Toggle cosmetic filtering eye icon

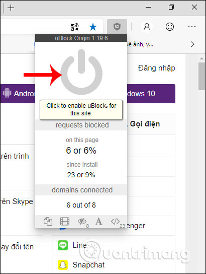coord(82,222)
